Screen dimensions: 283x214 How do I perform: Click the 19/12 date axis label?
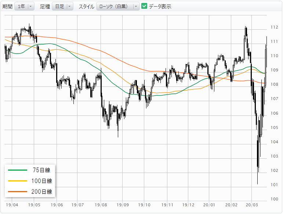(188, 205)
